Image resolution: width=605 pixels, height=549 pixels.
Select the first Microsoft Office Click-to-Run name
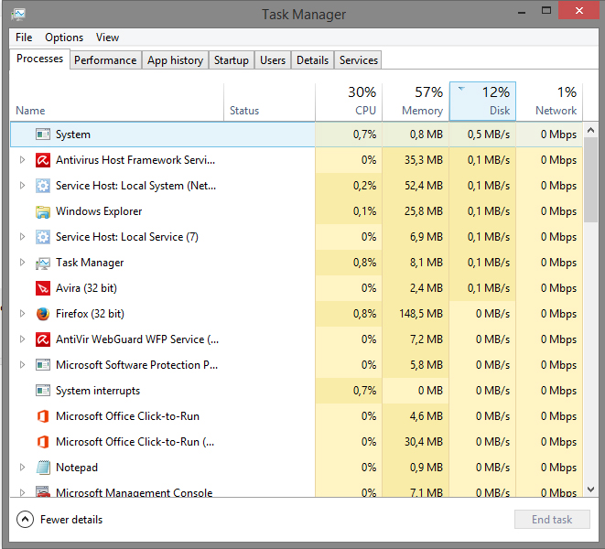click(128, 416)
